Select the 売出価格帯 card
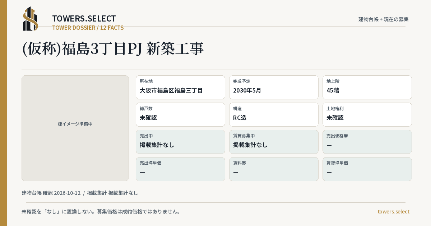 [367, 142]
